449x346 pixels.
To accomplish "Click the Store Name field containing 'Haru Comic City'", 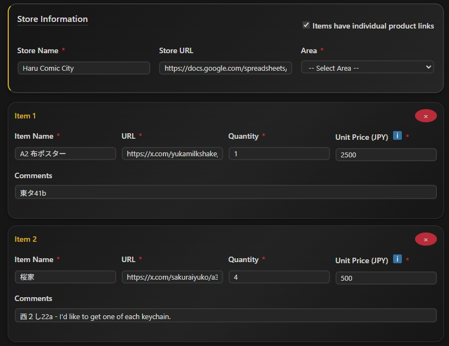I will (83, 67).
